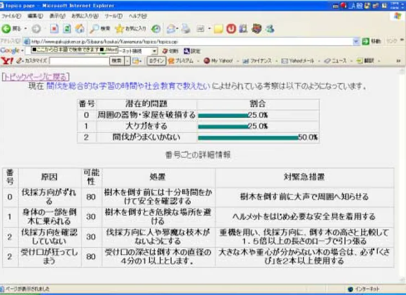The image size is (406, 295).
Task: Click the カスタマイズ pencil icon
Action: tap(20, 61)
